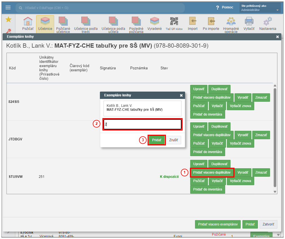This screenshot has height=239, width=285.
Task: Open Tlač QR kódov icon
Action: [174, 21]
